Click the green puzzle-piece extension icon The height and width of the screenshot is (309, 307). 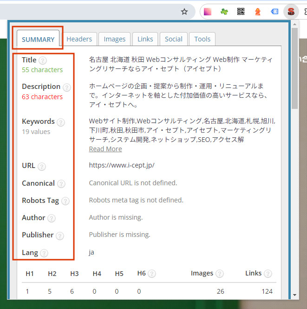pyautogui.click(x=224, y=12)
